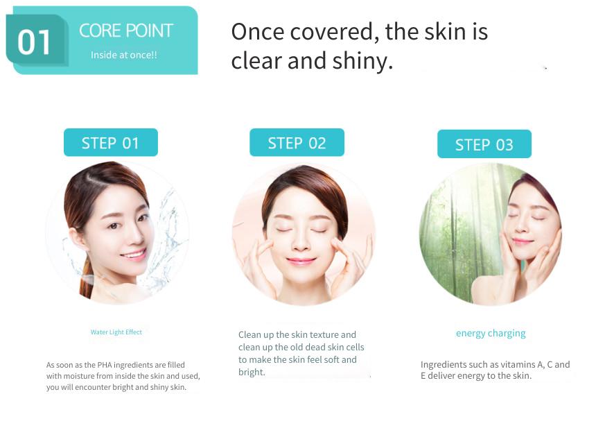Image resolution: width=596 pixels, height=437 pixels.
Task: Open the bamboo forest woman photo
Action: tap(491, 234)
